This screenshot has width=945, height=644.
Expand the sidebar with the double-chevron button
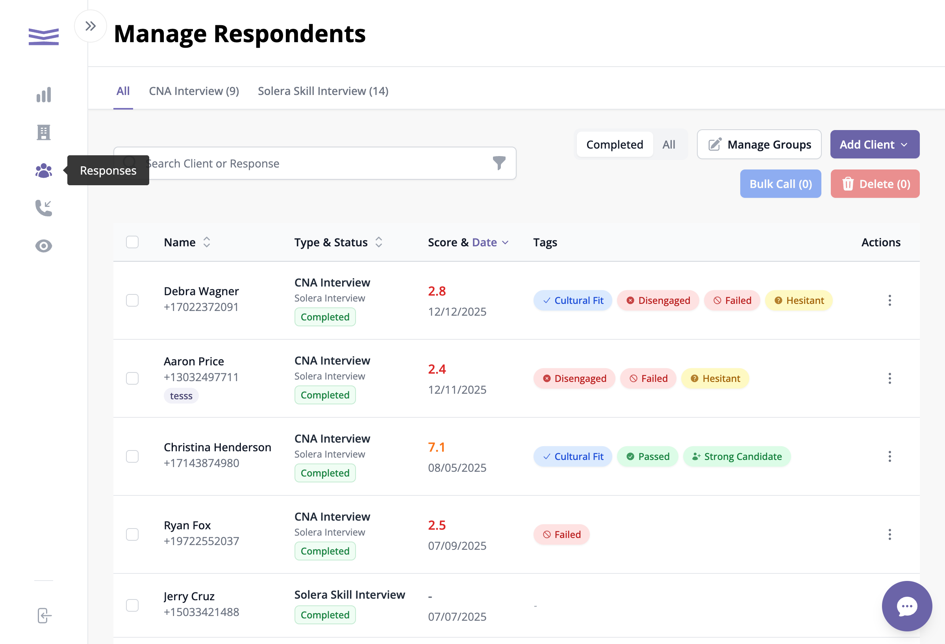point(90,26)
